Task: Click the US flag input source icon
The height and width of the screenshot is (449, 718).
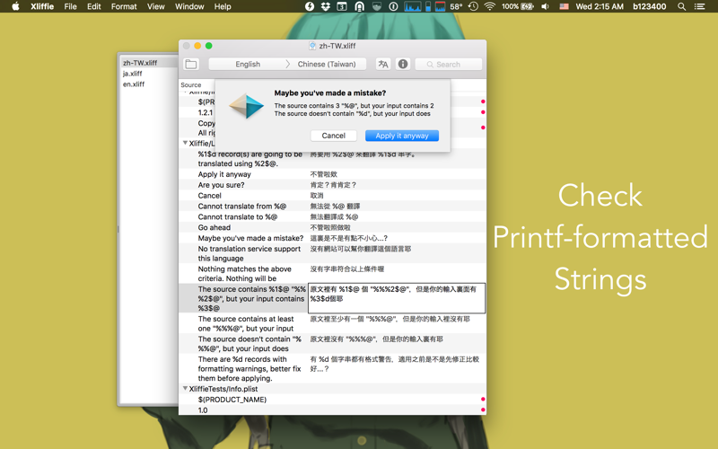Action: [x=565, y=6]
